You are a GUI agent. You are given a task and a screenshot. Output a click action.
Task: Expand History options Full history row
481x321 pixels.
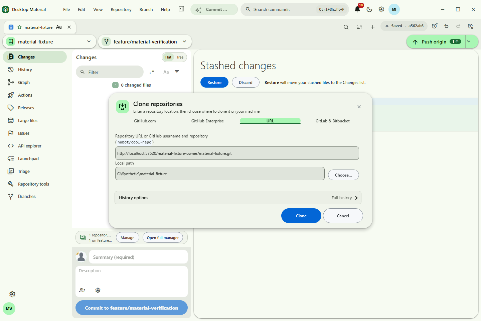[x=238, y=198]
